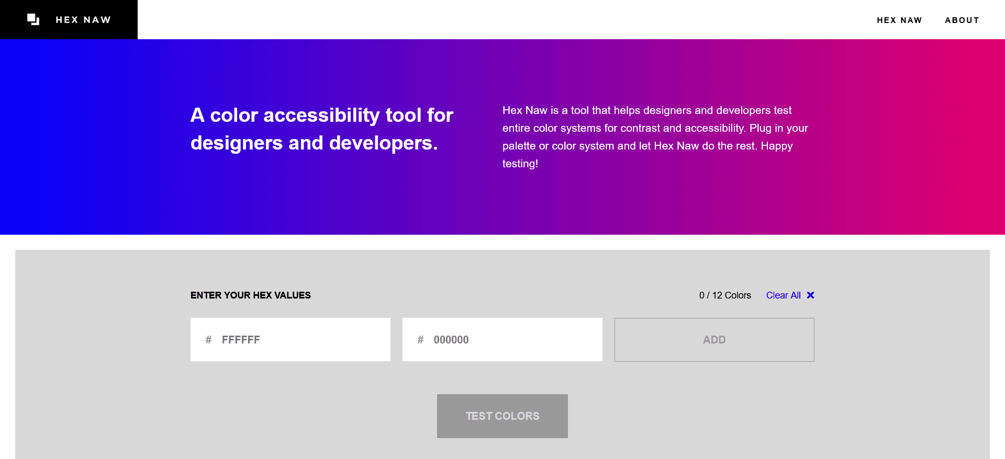
Task: Click the blue X icon beside Clear All
Action: coord(810,295)
